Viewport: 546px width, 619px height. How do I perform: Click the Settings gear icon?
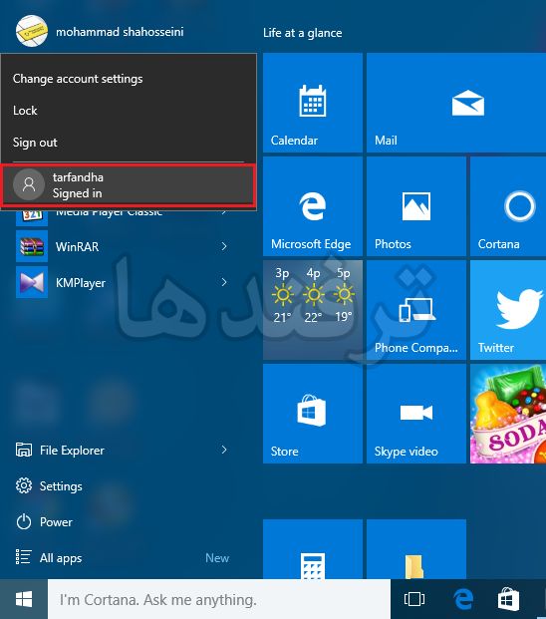tap(24, 486)
